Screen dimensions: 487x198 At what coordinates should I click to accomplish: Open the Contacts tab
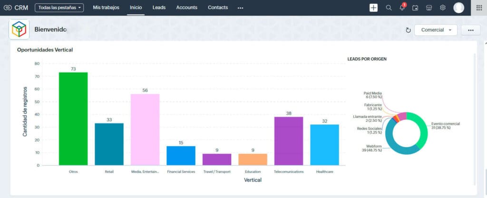218,8
